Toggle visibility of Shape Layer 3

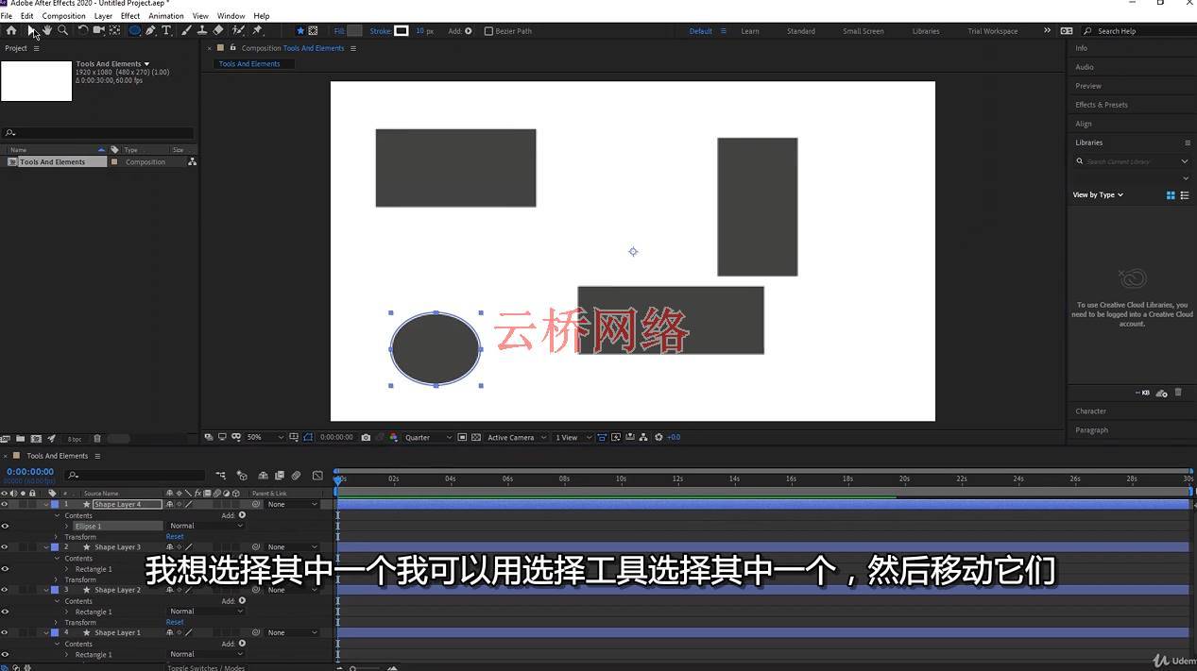tap(5, 547)
